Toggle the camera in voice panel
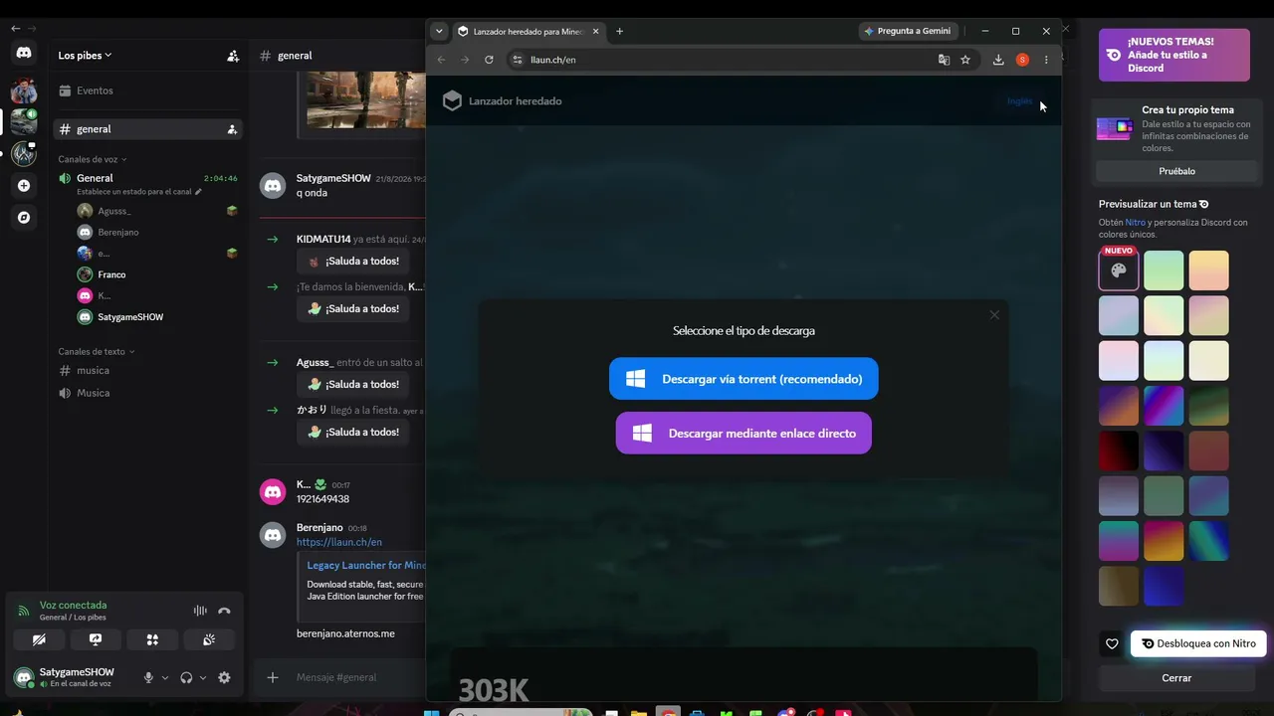Viewport: 1274px width, 716px height. (x=39, y=639)
